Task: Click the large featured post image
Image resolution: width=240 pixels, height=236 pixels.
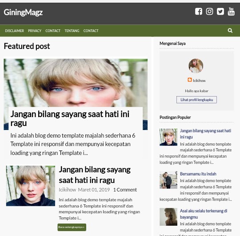Action: (x=76, y=83)
